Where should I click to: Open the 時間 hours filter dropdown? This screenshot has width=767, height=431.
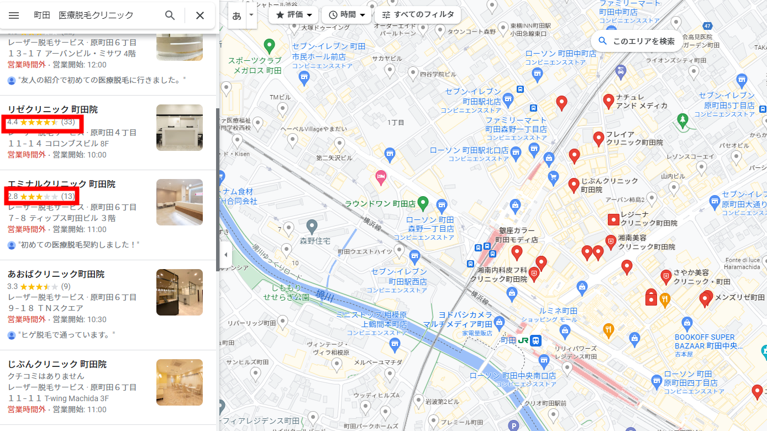point(346,15)
